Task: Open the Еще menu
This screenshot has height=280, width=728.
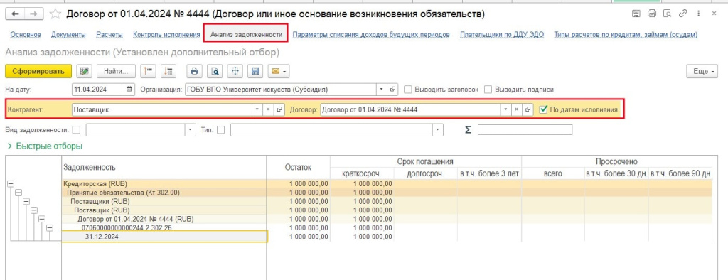Action: click(702, 71)
